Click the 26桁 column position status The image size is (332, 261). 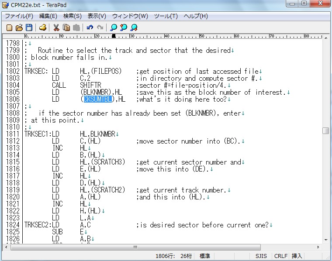(186, 256)
